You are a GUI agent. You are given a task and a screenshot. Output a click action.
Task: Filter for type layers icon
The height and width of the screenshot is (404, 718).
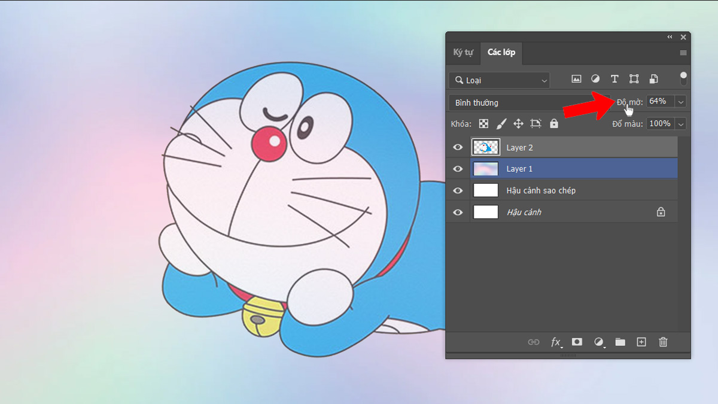[614, 79]
